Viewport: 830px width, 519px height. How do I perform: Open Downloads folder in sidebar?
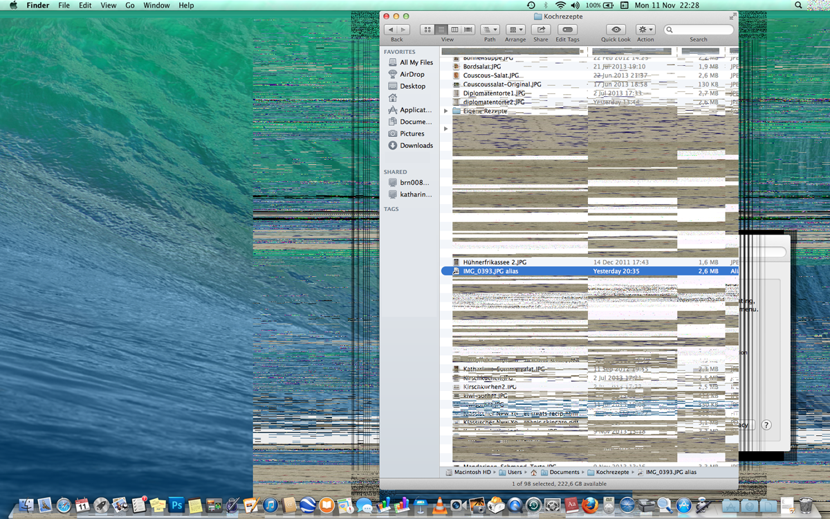416,145
